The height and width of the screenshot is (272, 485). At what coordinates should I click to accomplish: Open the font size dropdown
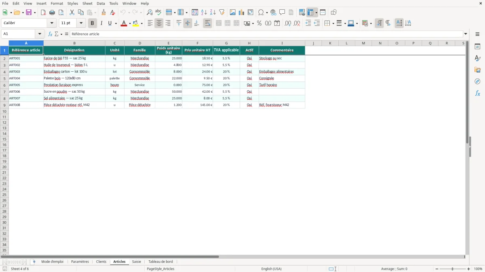(81, 23)
